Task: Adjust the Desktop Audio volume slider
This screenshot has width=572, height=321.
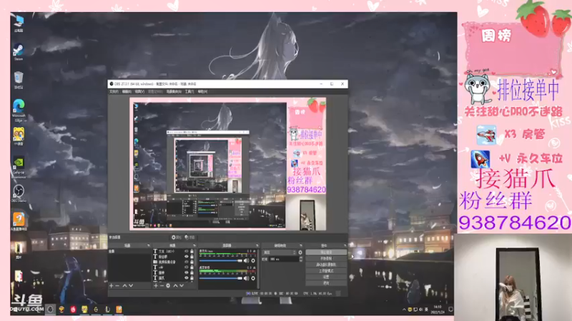Action: (x=221, y=278)
